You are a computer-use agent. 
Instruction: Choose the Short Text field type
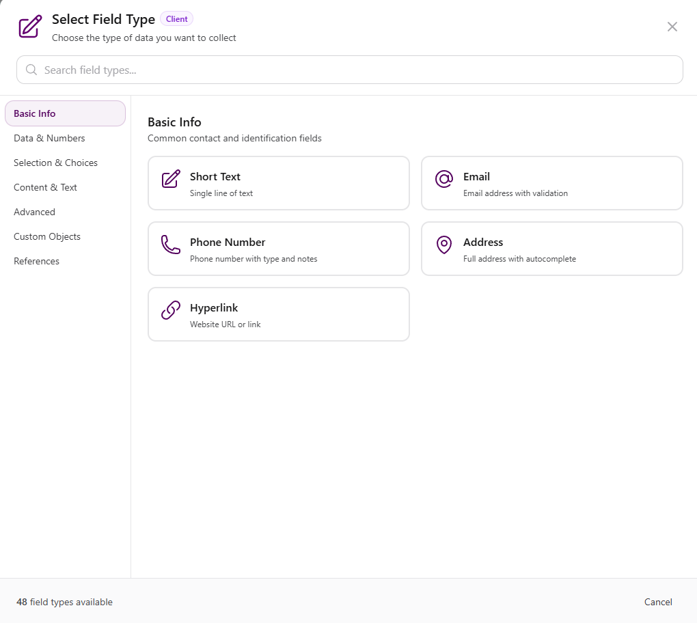[x=279, y=183]
